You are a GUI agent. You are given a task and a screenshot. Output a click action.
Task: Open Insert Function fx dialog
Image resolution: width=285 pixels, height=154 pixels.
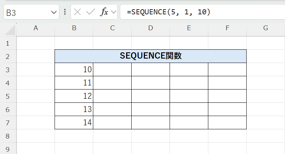point(104,12)
